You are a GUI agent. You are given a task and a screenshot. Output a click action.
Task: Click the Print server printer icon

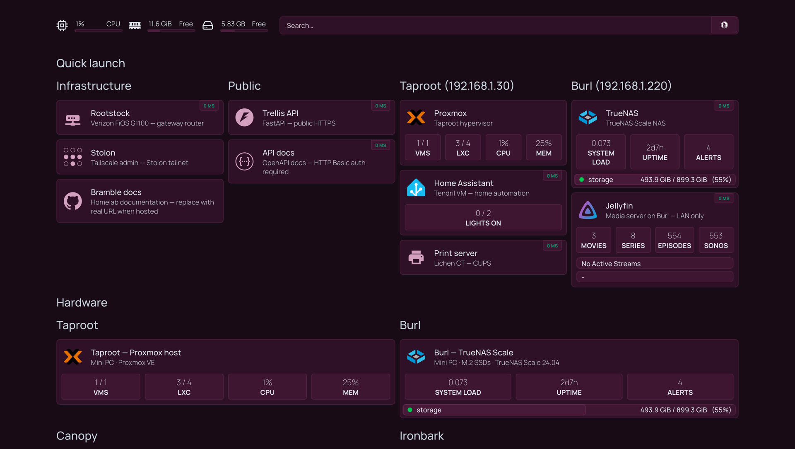coord(416,258)
